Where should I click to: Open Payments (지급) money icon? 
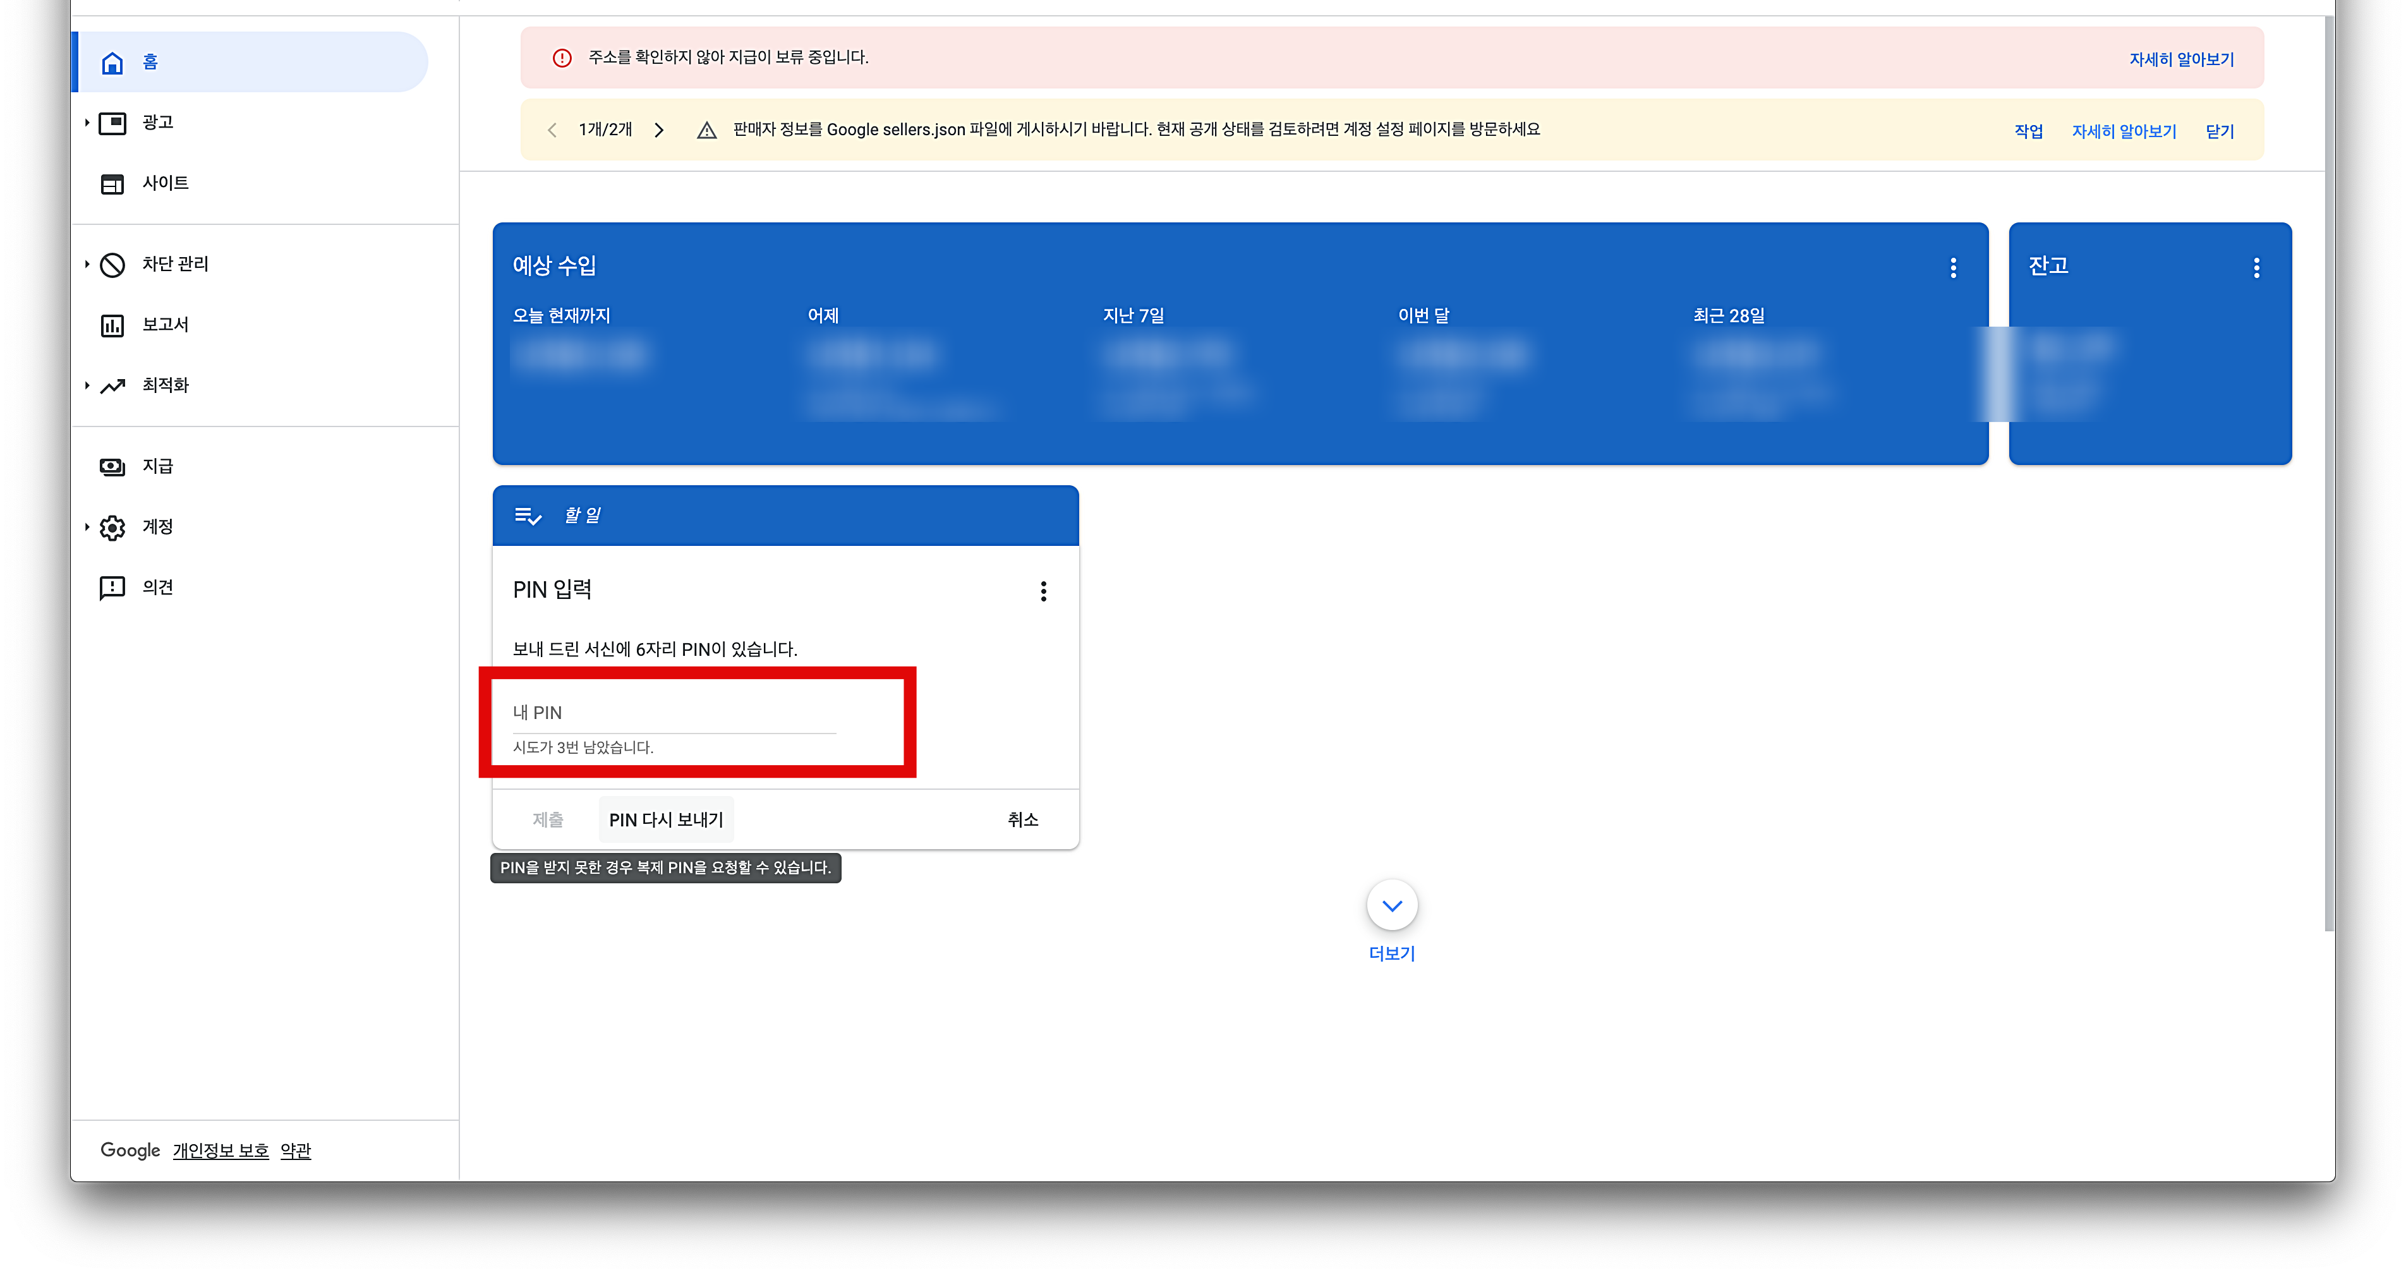112,466
